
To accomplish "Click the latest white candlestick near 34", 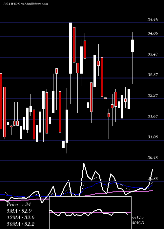I will (133, 46).
